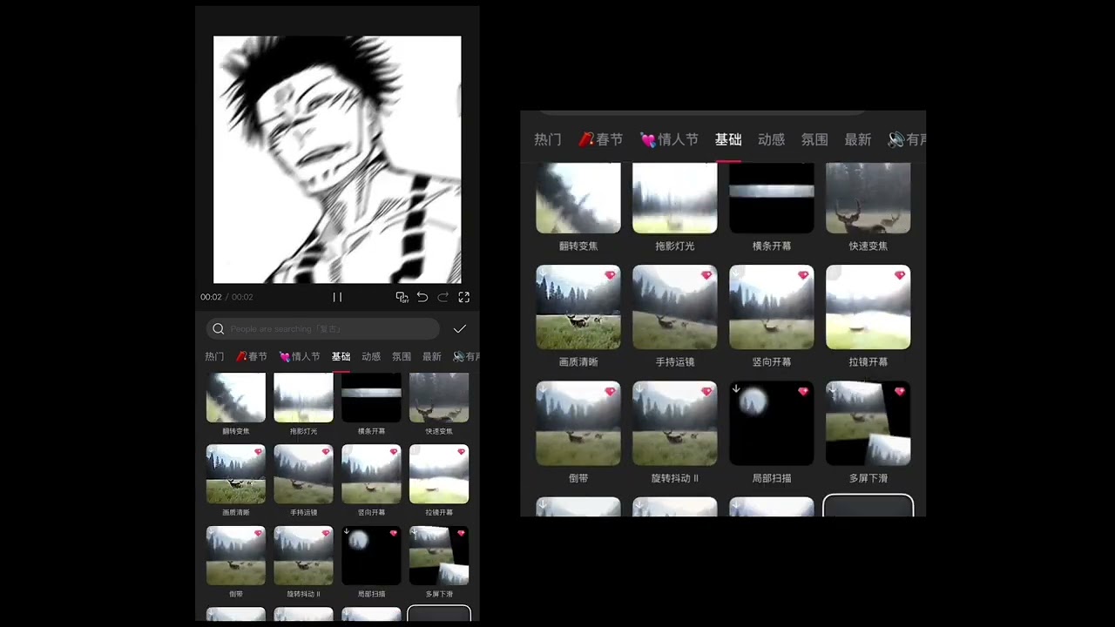Switch to 氛围 tab in the enlarged right panel
1115x627 pixels.
(x=814, y=139)
